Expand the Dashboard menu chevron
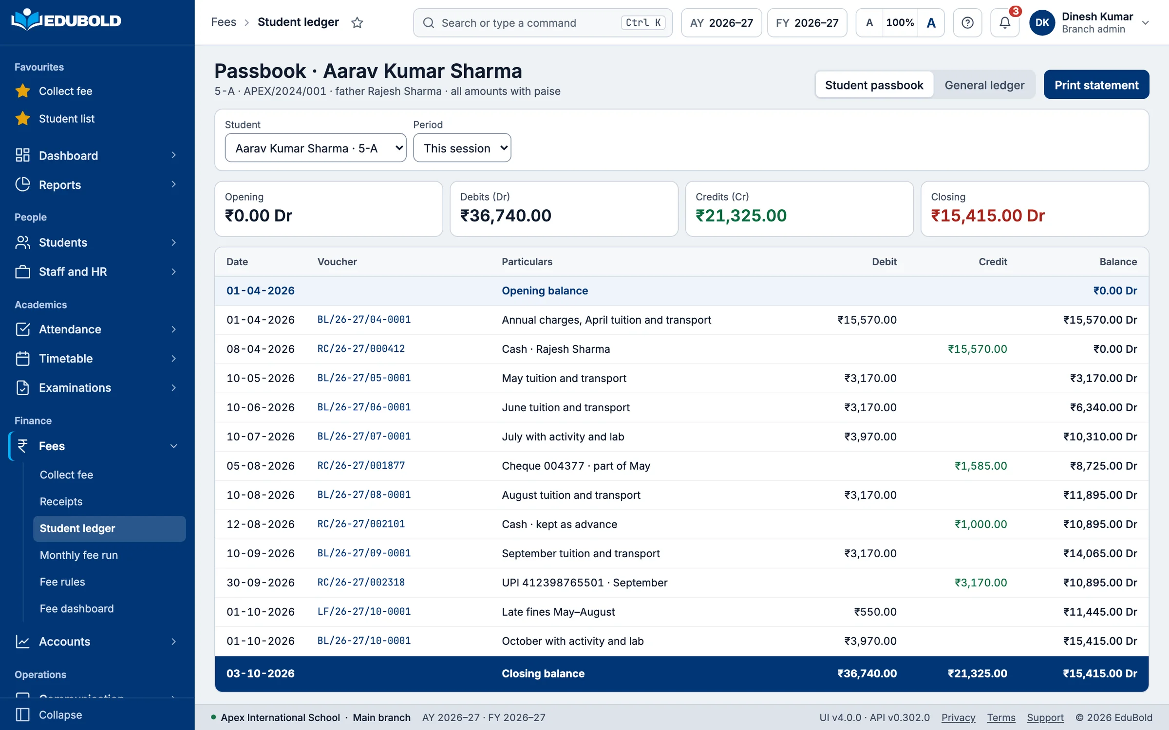The width and height of the screenshot is (1169, 730). click(173, 155)
